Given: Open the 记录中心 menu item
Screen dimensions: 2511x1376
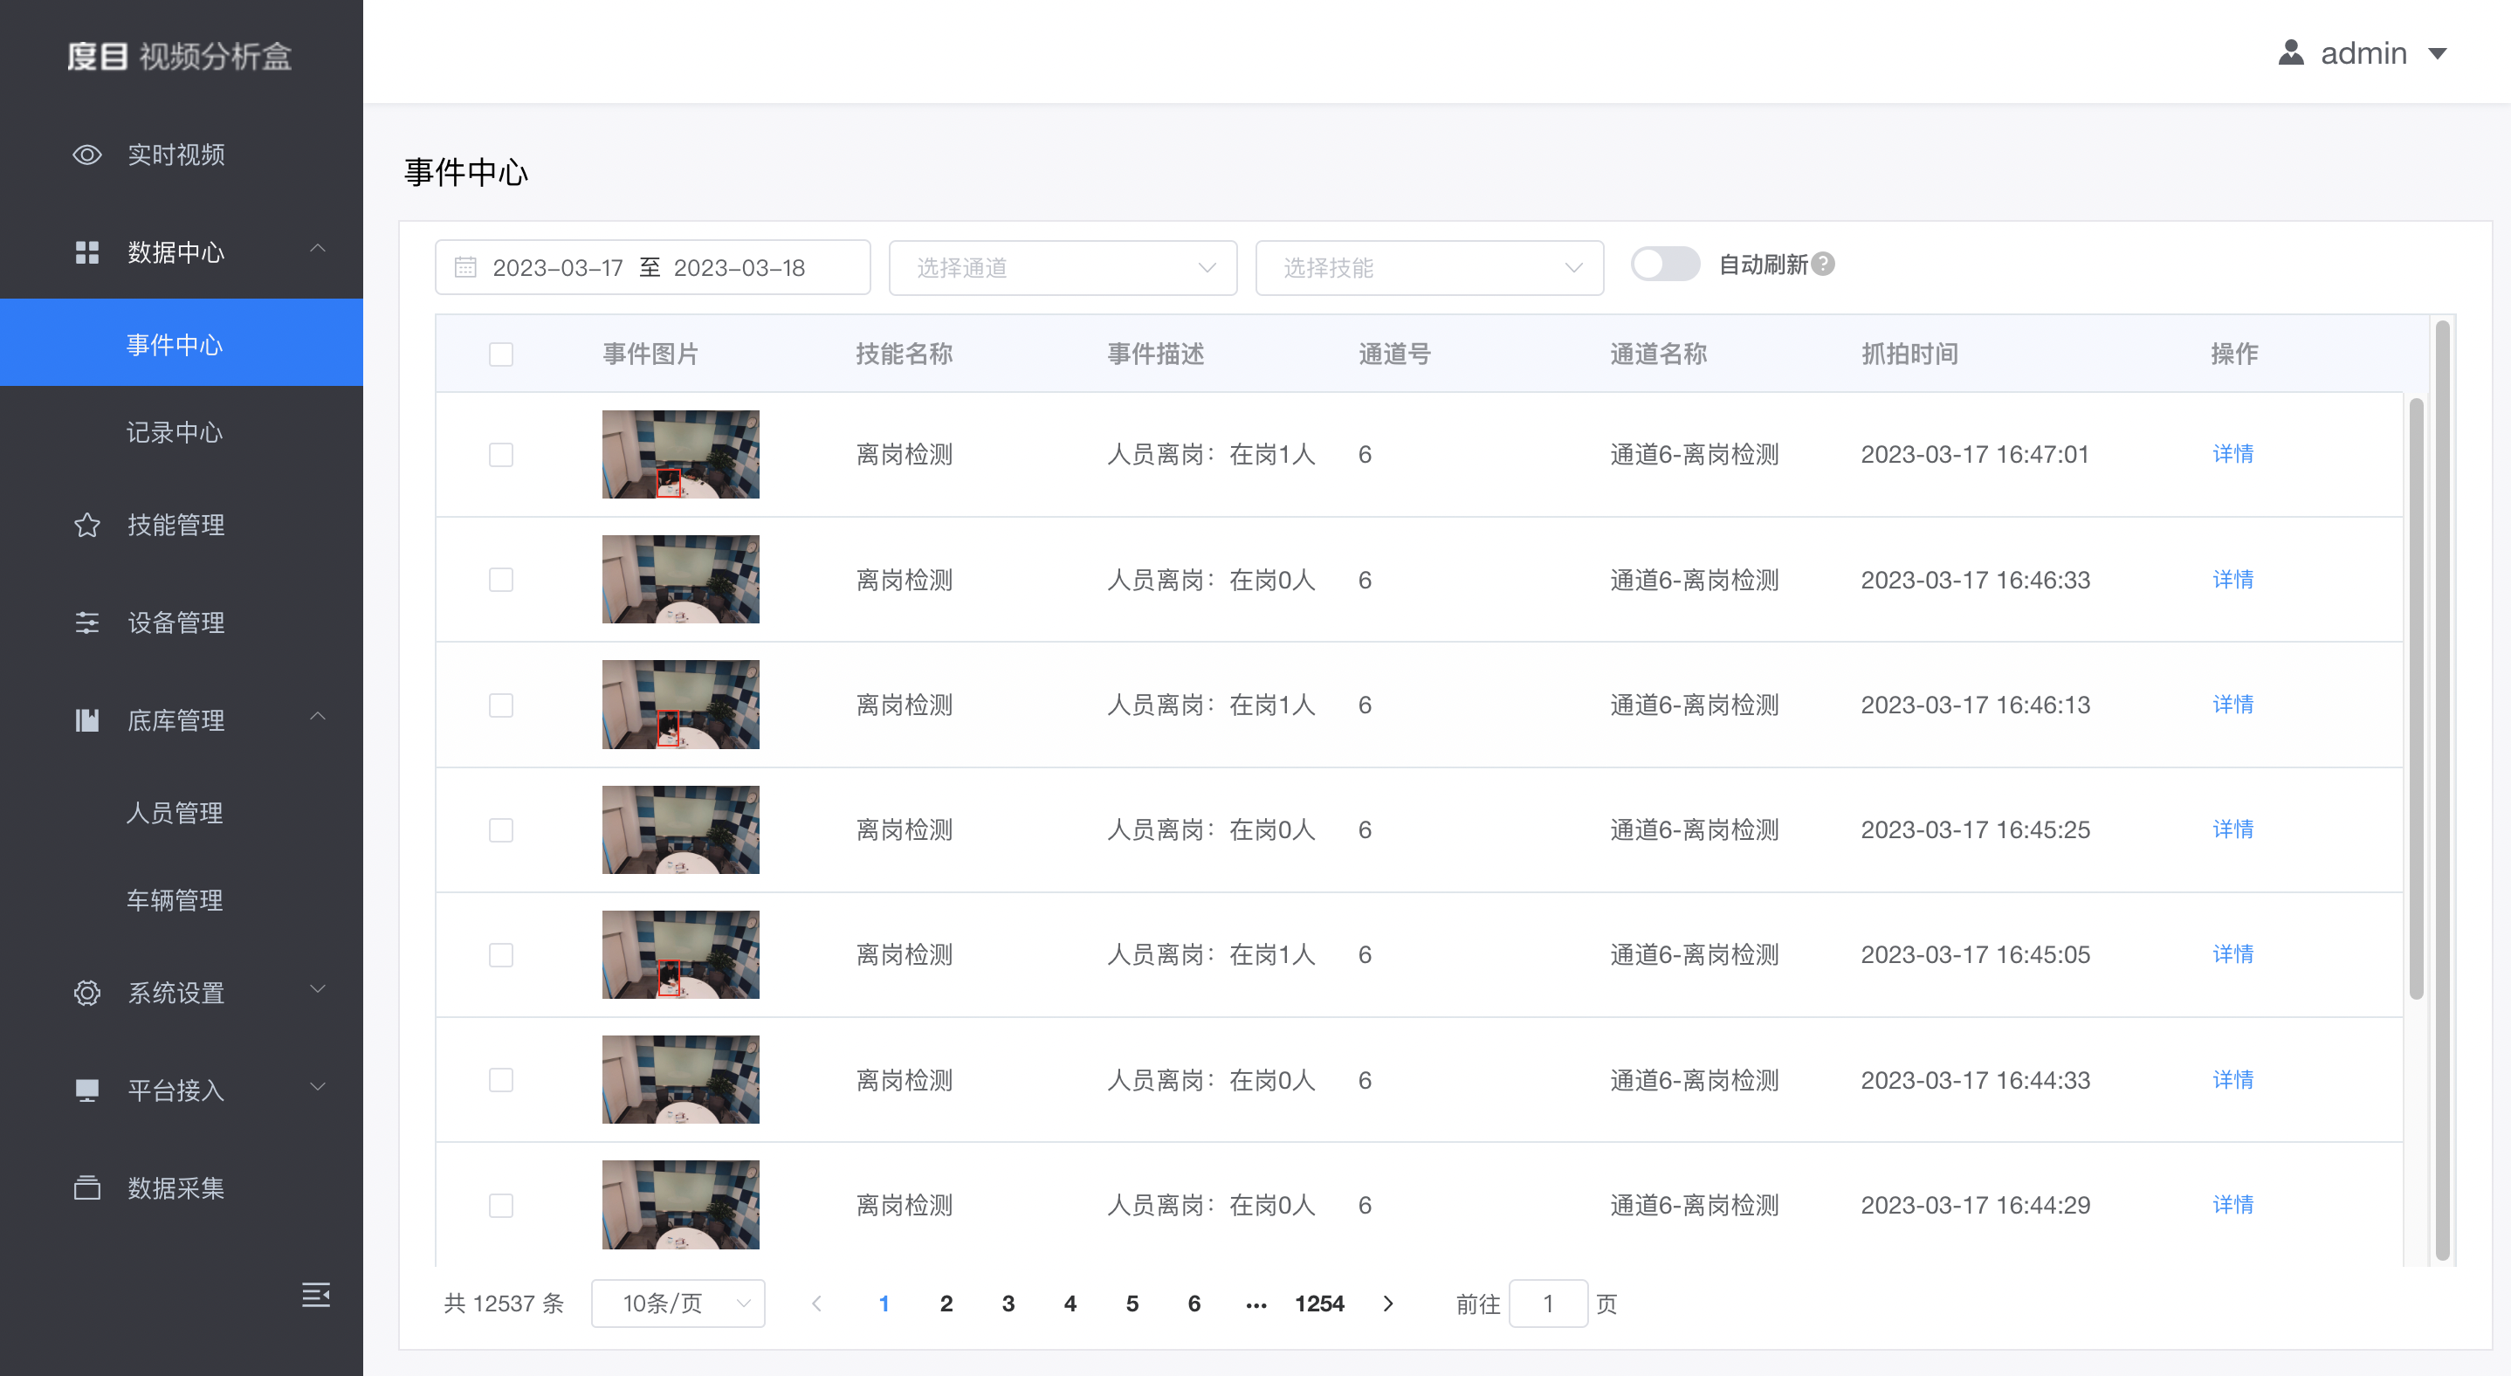Looking at the screenshot, I should pyautogui.click(x=175, y=433).
